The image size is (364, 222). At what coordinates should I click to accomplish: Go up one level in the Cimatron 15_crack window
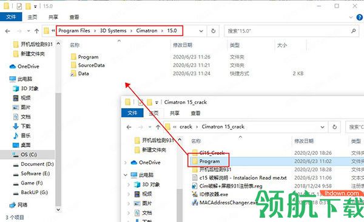(x=158, y=127)
